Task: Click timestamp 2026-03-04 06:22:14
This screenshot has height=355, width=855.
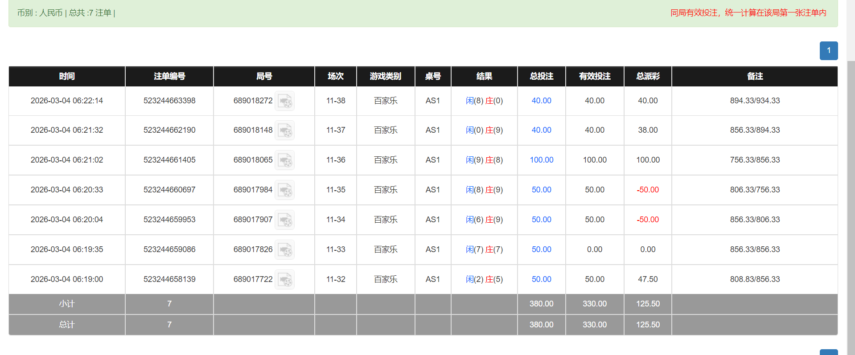Action: click(x=67, y=101)
